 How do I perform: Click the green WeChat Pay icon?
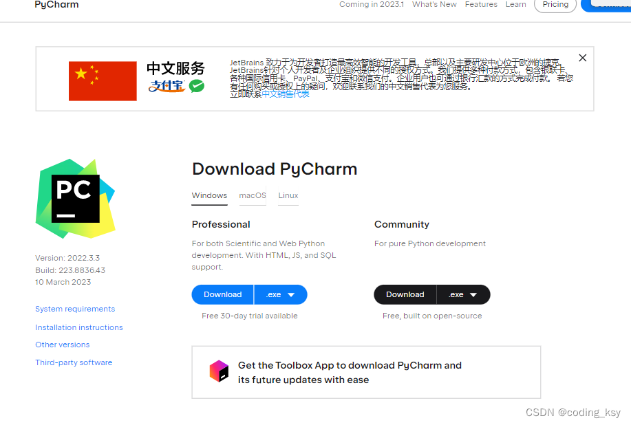coord(197,86)
